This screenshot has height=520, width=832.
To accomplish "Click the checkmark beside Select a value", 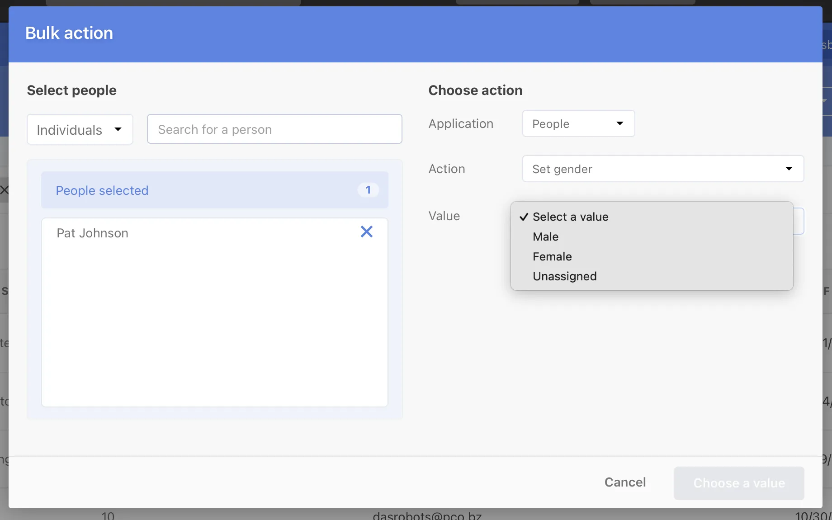I will pyautogui.click(x=524, y=217).
